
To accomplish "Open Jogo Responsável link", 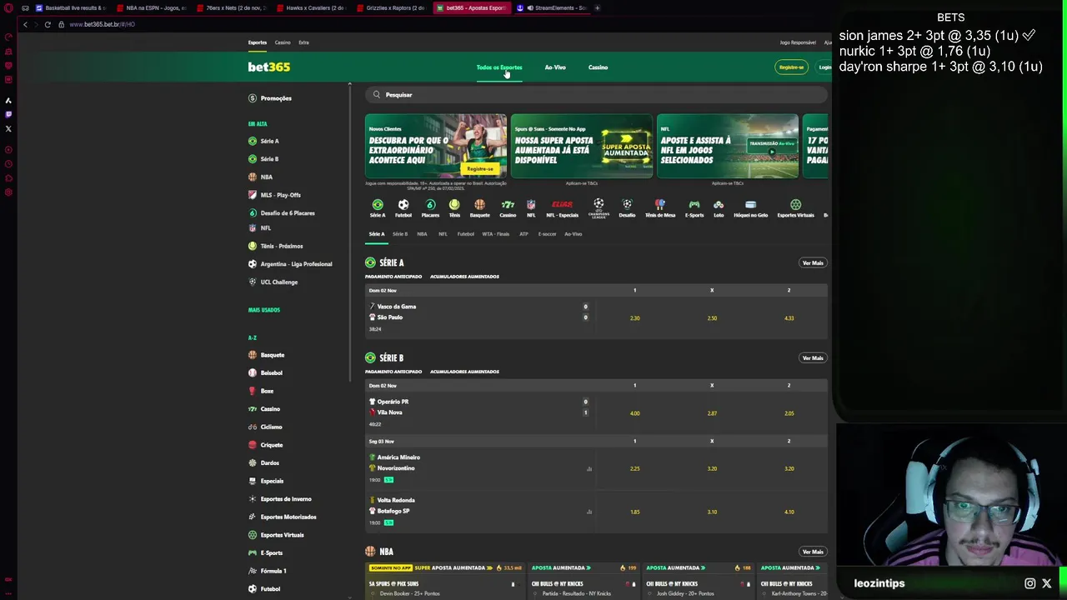I will pos(798,42).
